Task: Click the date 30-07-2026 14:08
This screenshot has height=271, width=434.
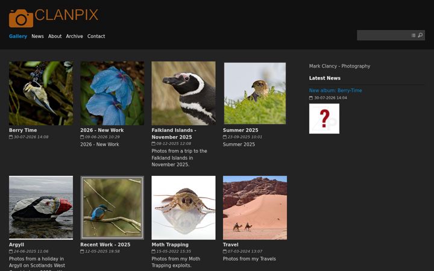Action: [31, 137]
